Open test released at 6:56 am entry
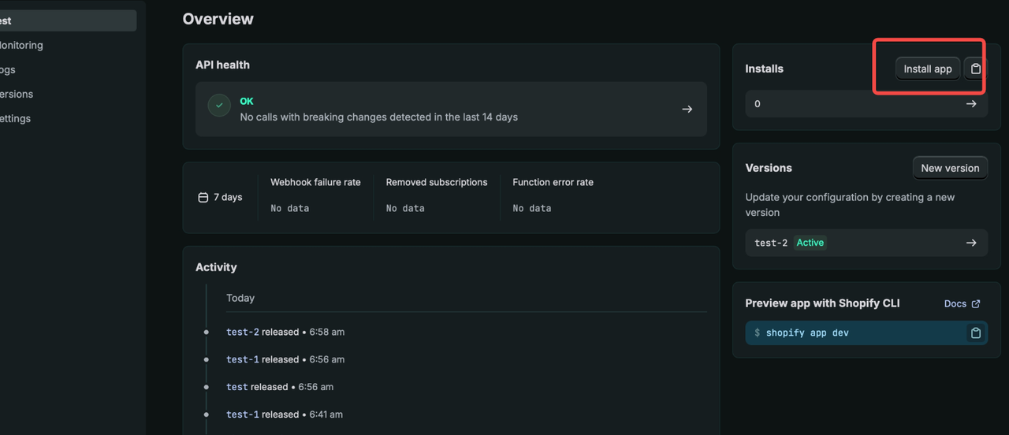 [x=279, y=387]
